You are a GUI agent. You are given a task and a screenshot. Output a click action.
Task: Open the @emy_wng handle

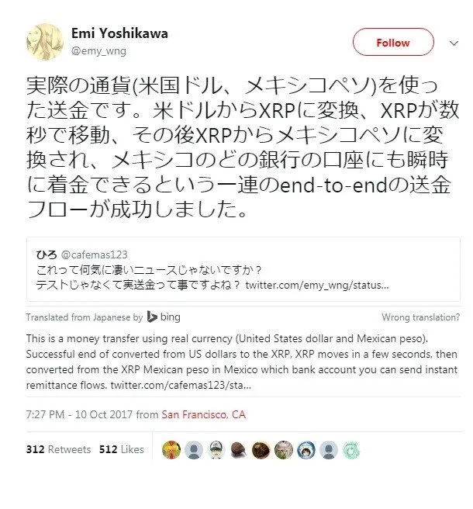[x=98, y=51]
